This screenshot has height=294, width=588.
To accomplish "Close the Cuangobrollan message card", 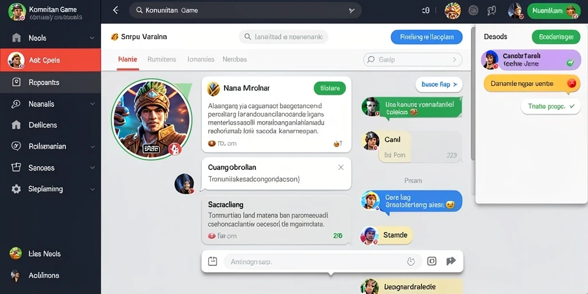I will tap(341, 167).
